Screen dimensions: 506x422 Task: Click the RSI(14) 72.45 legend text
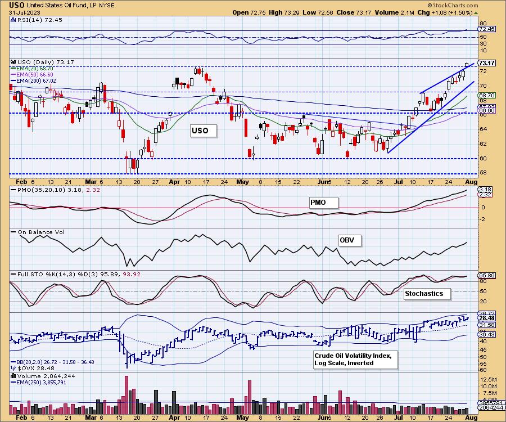(39, 20)
